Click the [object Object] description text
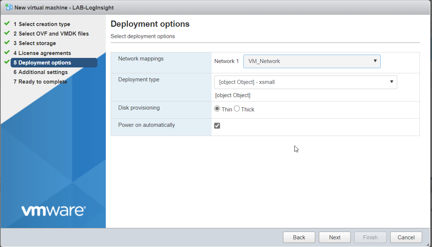The height and width of the screenshot is (247, 432). tap(233, 95)
